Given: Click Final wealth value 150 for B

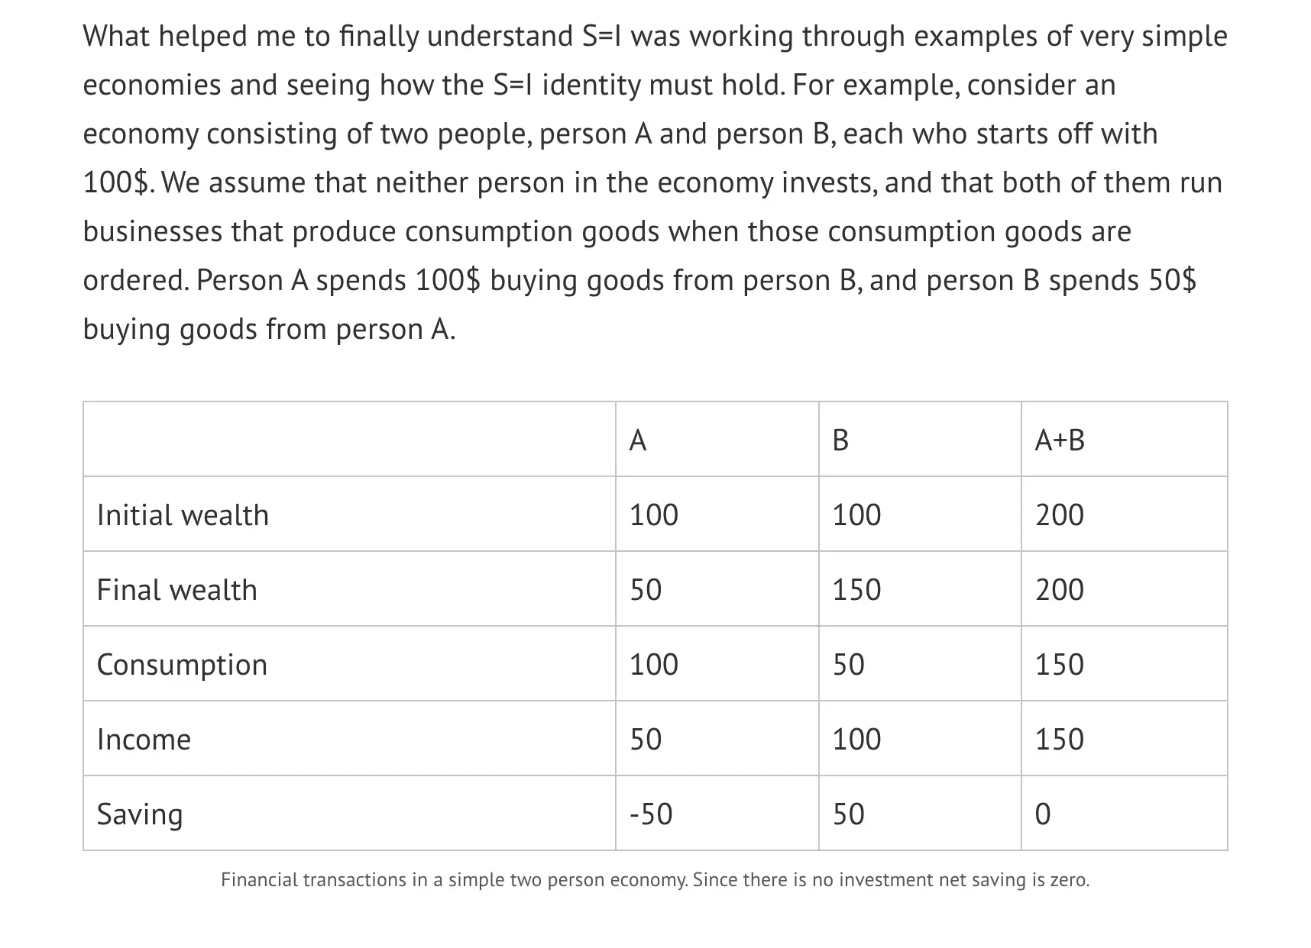Looking at the screenshot, I should point(856,590).
